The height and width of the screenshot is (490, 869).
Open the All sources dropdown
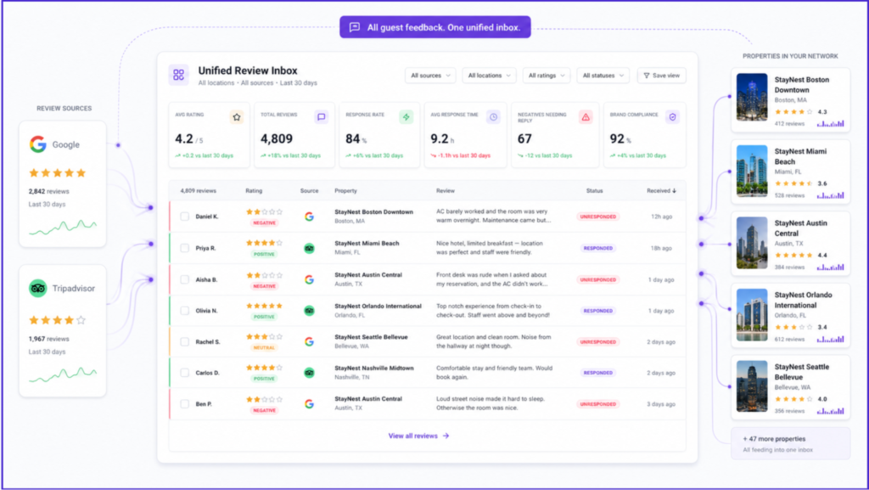430,76
